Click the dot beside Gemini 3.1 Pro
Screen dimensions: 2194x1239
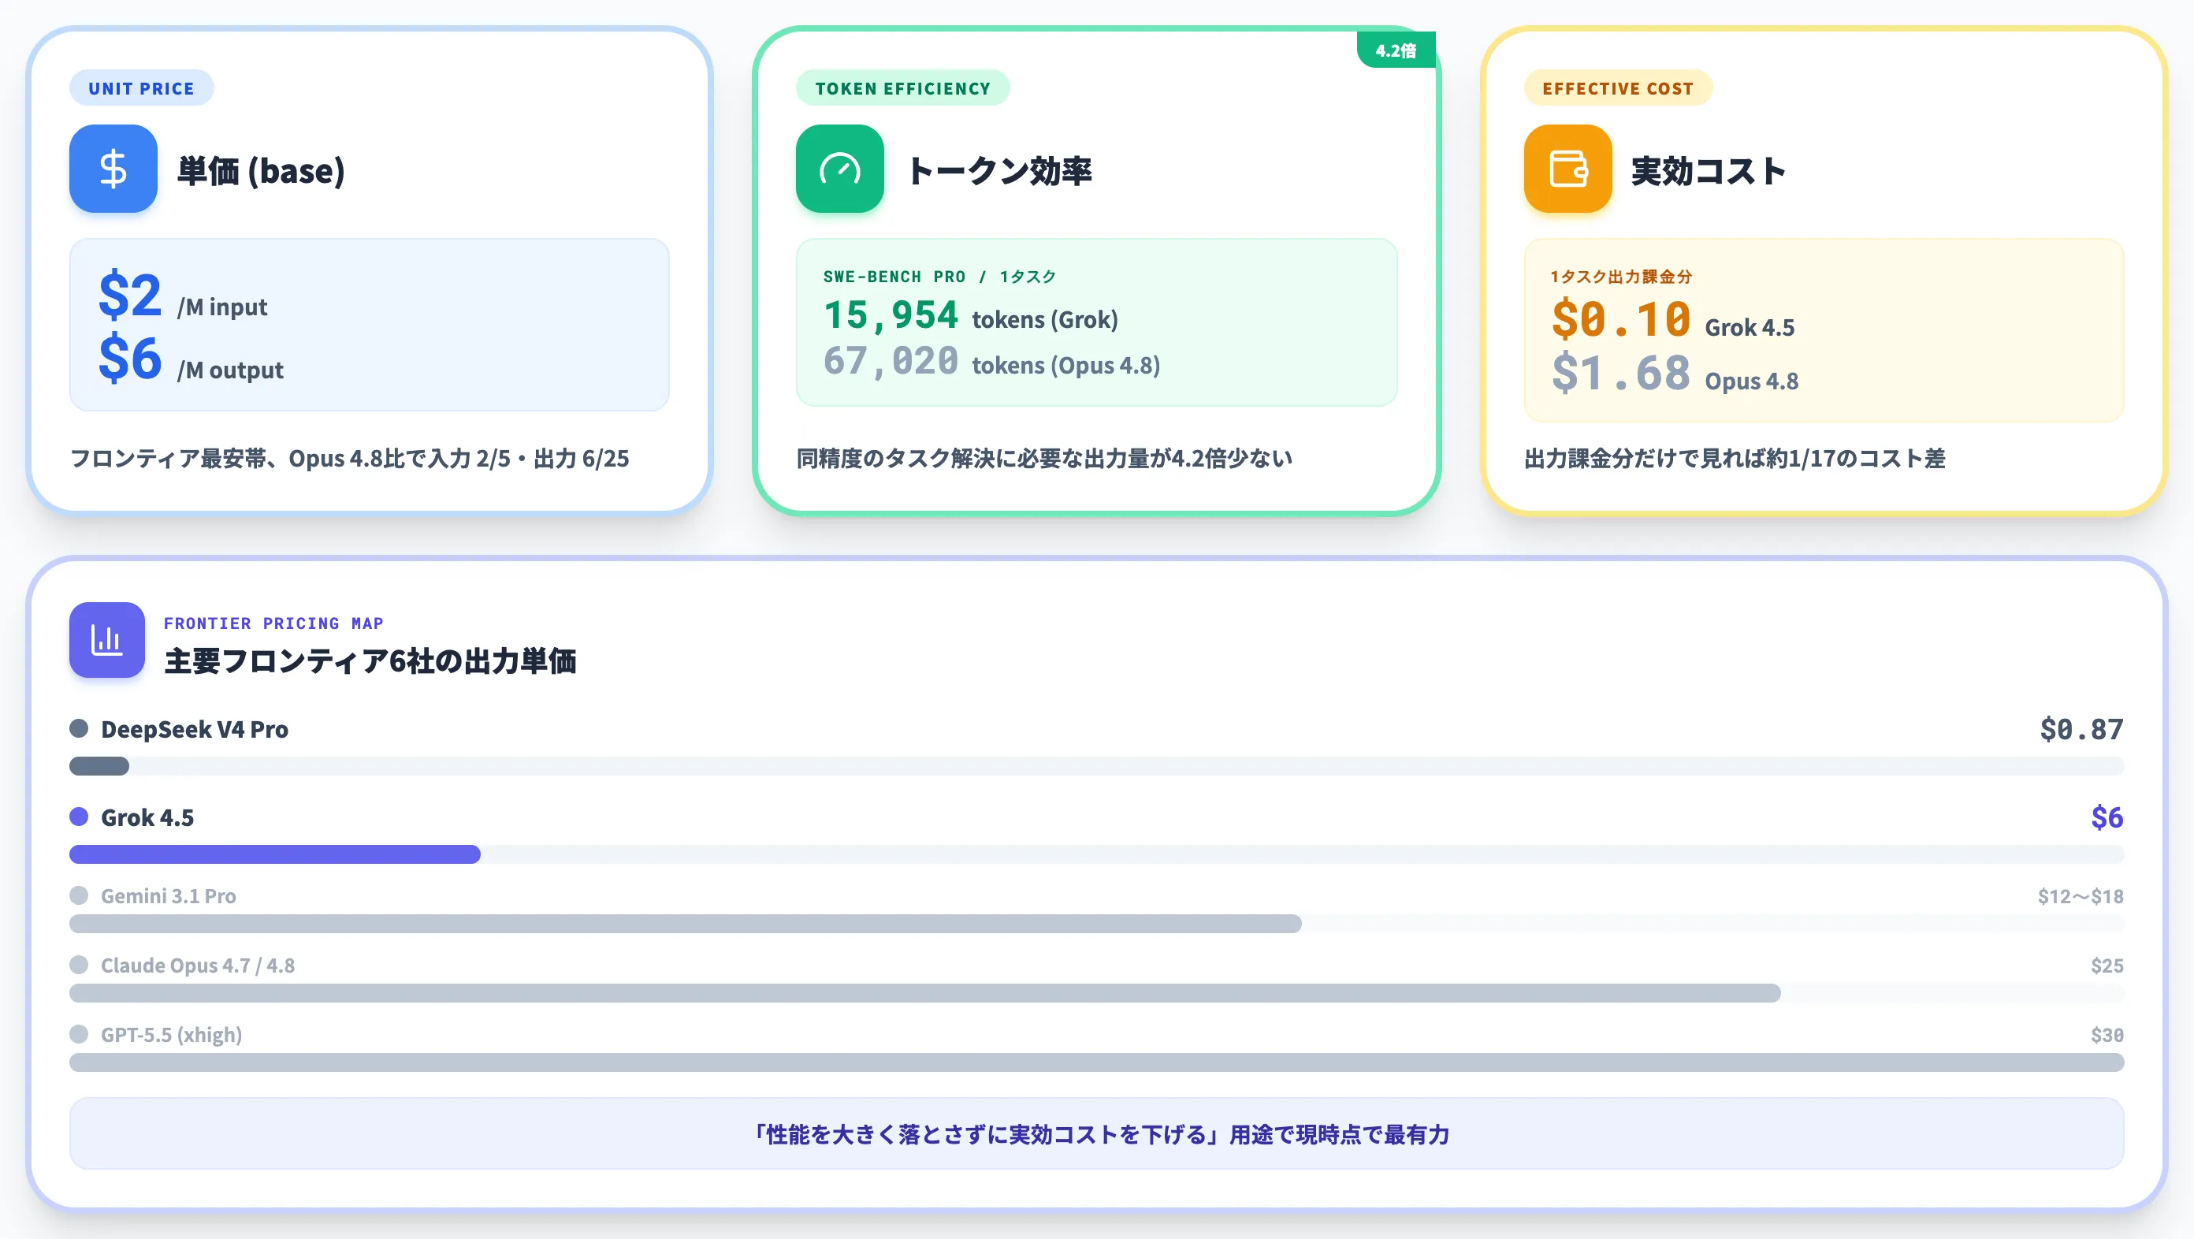pyautogui.click(x=80, y=895)
